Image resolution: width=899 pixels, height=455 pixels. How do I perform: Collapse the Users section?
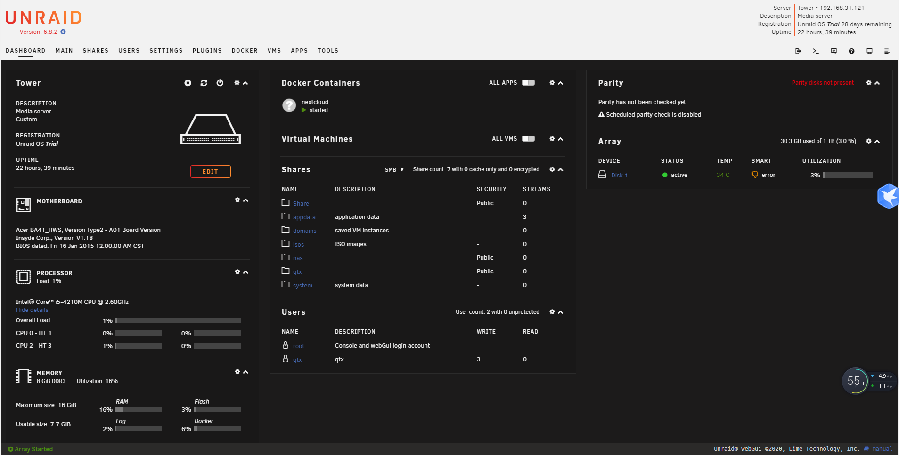pos(561,312)
